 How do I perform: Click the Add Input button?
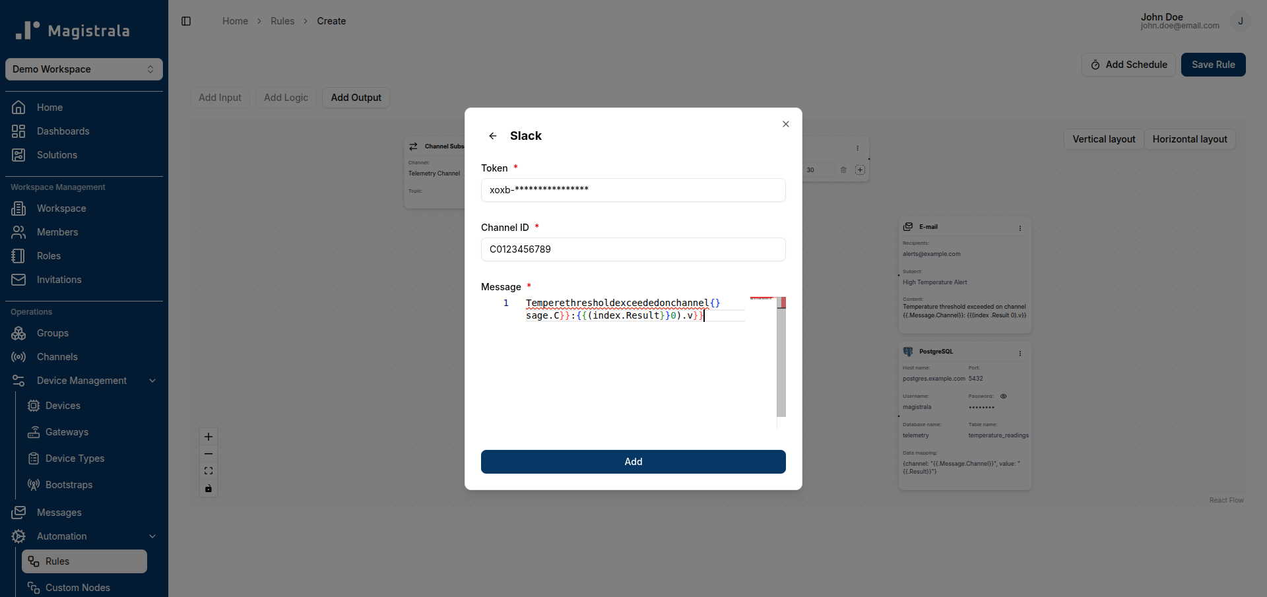(220, 98)
